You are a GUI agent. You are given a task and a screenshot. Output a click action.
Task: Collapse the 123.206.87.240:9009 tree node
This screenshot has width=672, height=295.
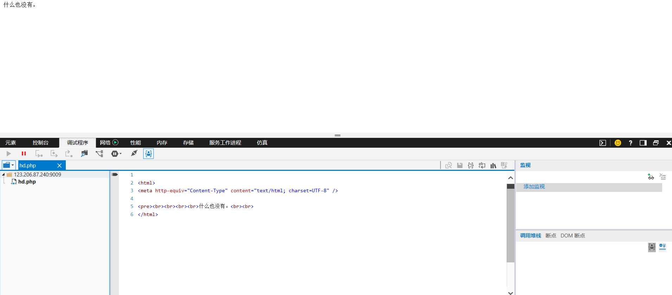3,174
